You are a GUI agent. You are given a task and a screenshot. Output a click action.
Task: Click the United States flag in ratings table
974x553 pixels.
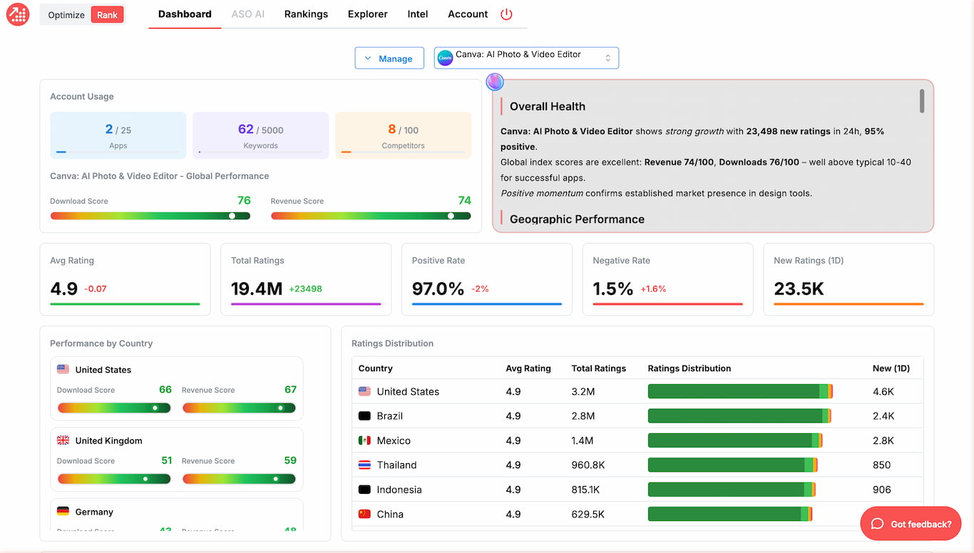click(x=364, y=391)
